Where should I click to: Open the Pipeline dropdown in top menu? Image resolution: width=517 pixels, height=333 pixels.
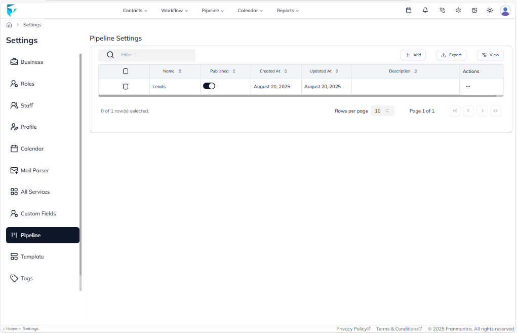point(212,10)
